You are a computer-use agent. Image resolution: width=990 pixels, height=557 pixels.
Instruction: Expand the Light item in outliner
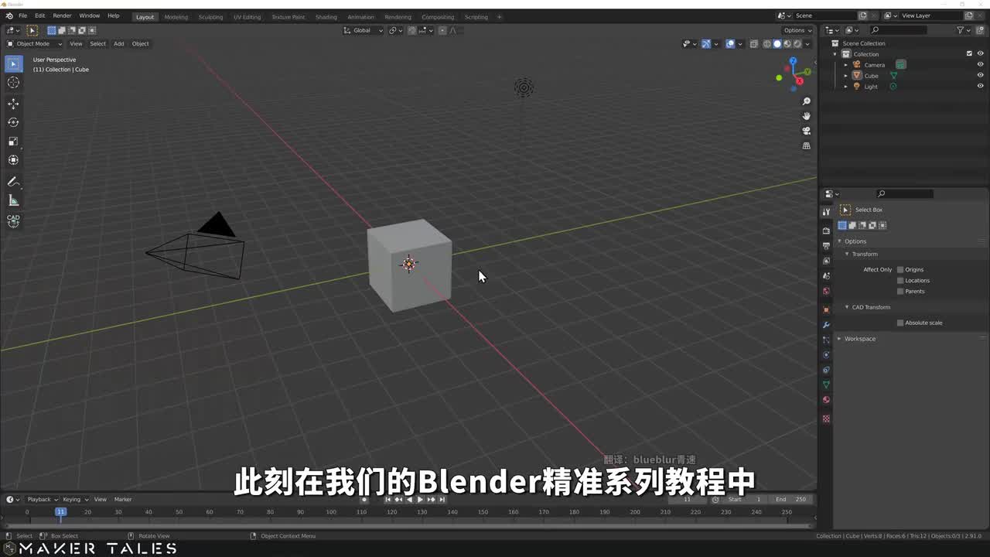tap(845, 87)
